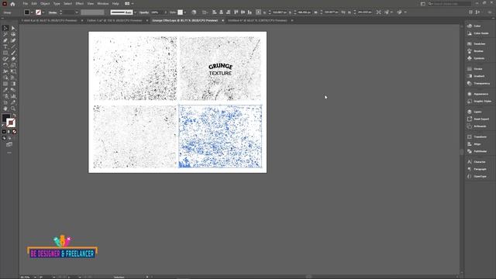
Task: Select the Rotate tool
Action: tap(5, 65)
